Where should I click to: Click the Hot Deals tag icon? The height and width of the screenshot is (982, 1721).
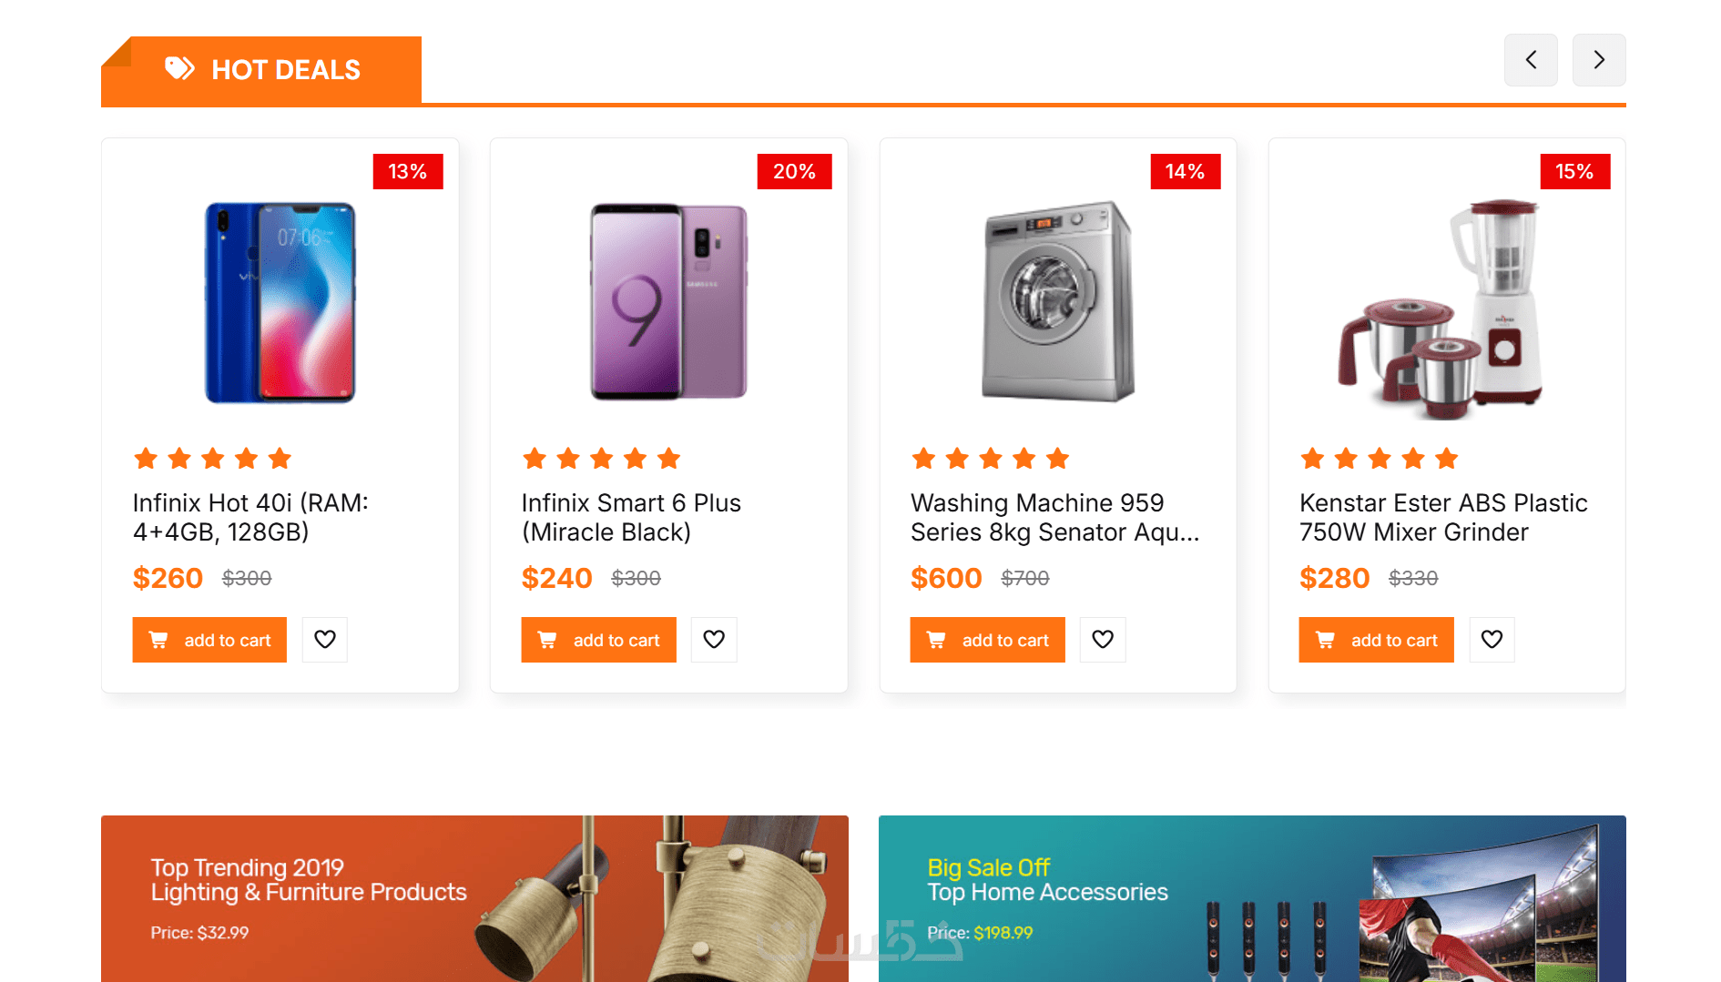(x=179, y=68)
